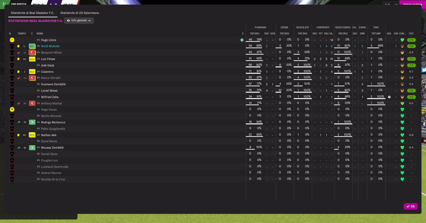Switch to Statistiche di US Salernitana tab
The width and height of the screenshot is (426, 223).
(80, 13)
